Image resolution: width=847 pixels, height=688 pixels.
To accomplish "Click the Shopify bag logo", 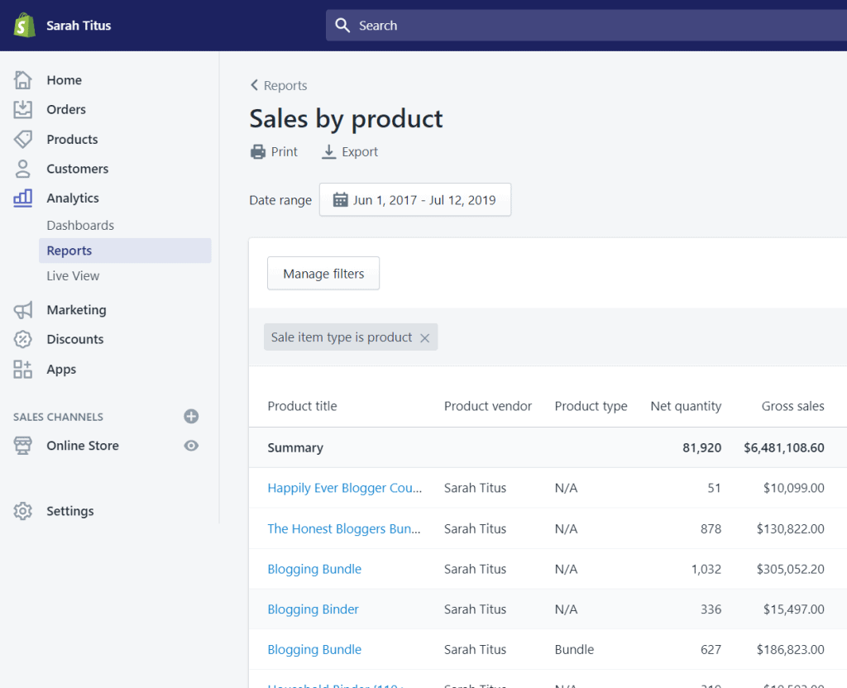I will [25, 26].
